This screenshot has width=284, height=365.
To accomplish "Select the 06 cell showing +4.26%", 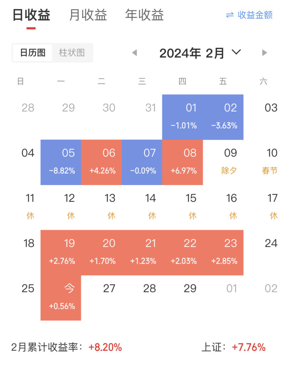I will (101, 162).
